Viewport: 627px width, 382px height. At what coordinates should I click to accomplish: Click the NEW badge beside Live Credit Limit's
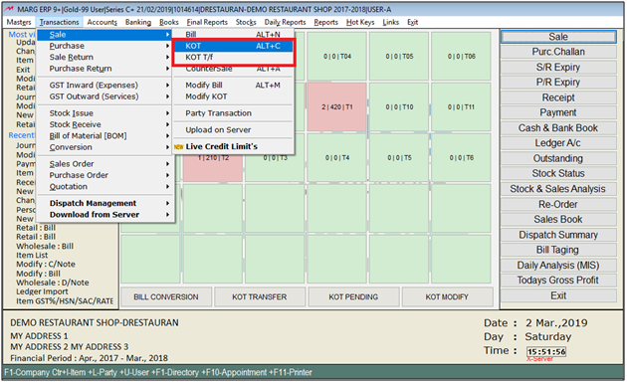179,147
